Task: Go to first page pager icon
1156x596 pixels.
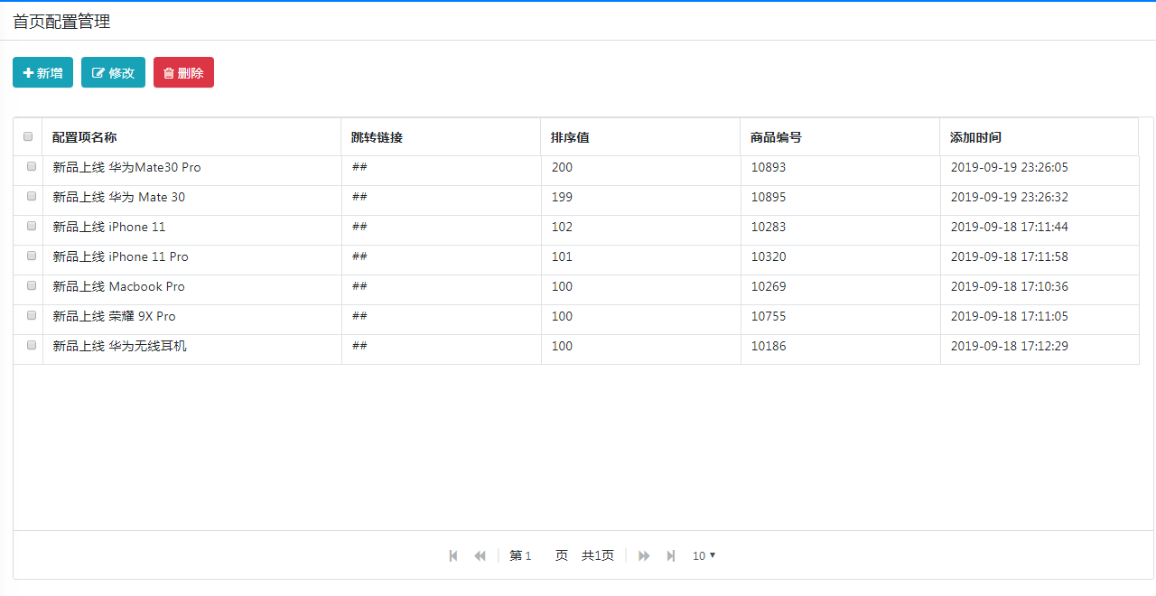Action: coord(453,555)
